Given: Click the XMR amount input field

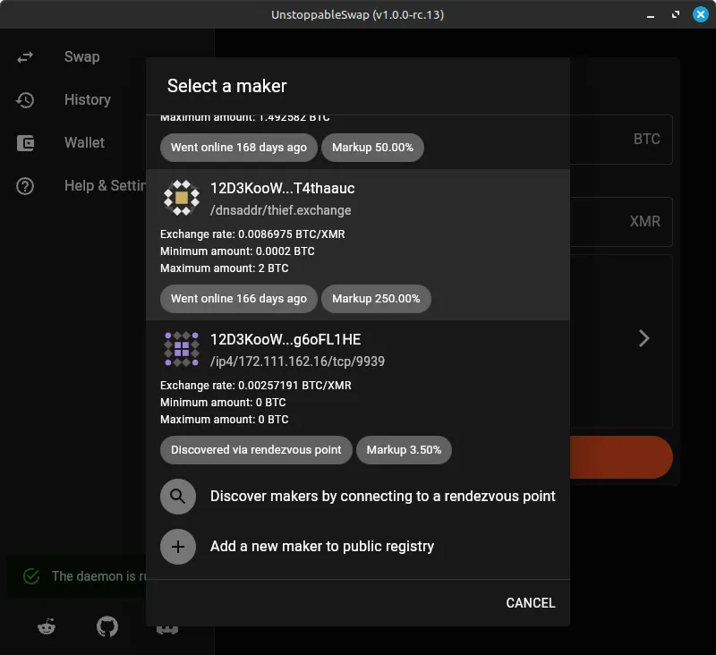Looking at the screenshot, I should click(x=621, y=222).
